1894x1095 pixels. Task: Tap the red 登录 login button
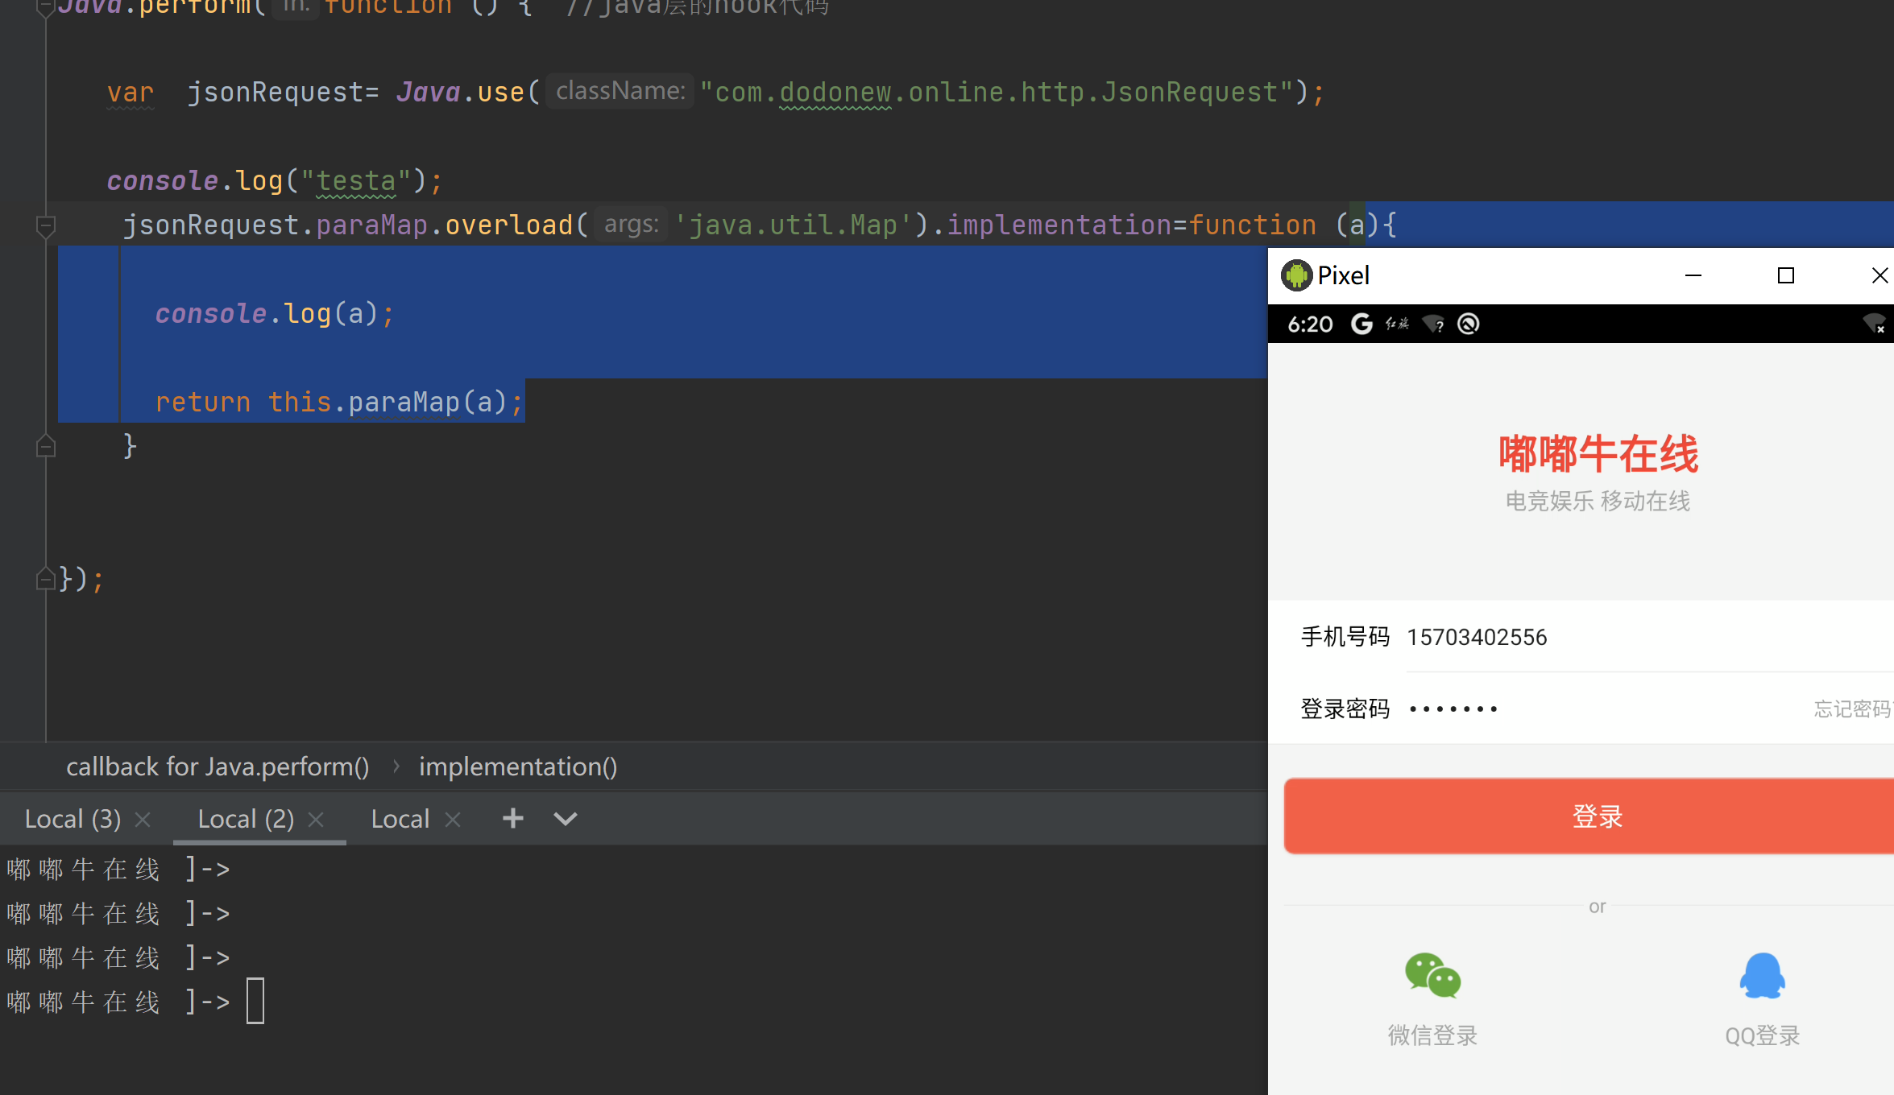pos(1589,816)
